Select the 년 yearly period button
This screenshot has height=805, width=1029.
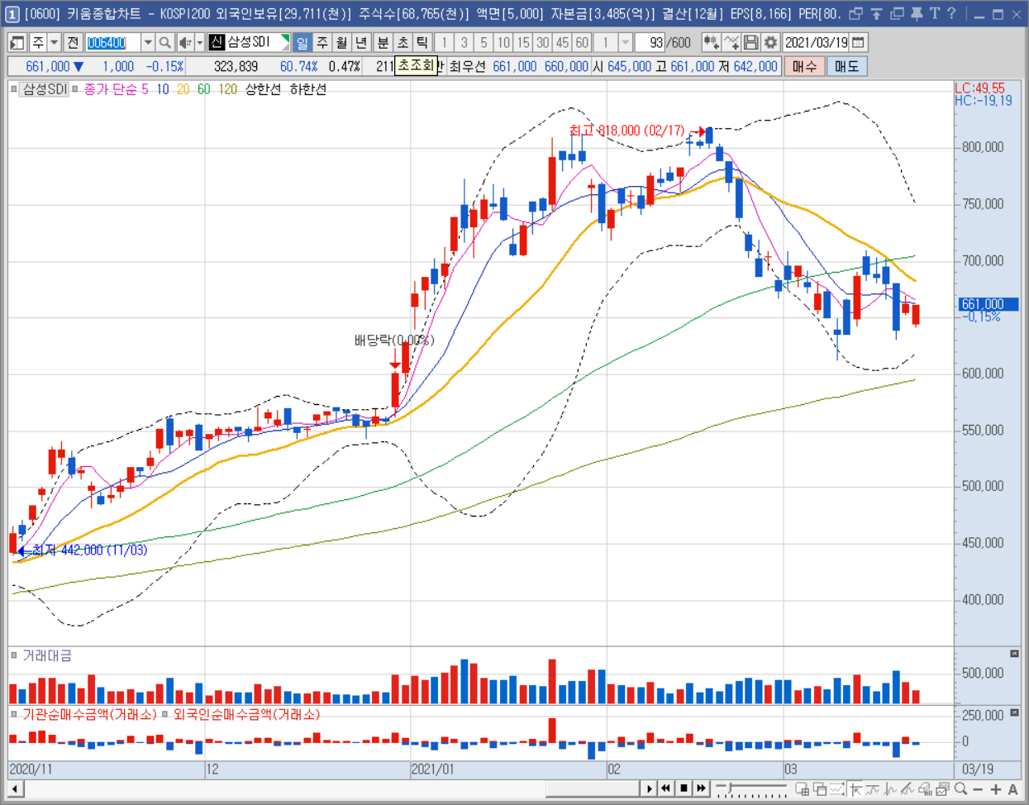(x=361, y=42)
